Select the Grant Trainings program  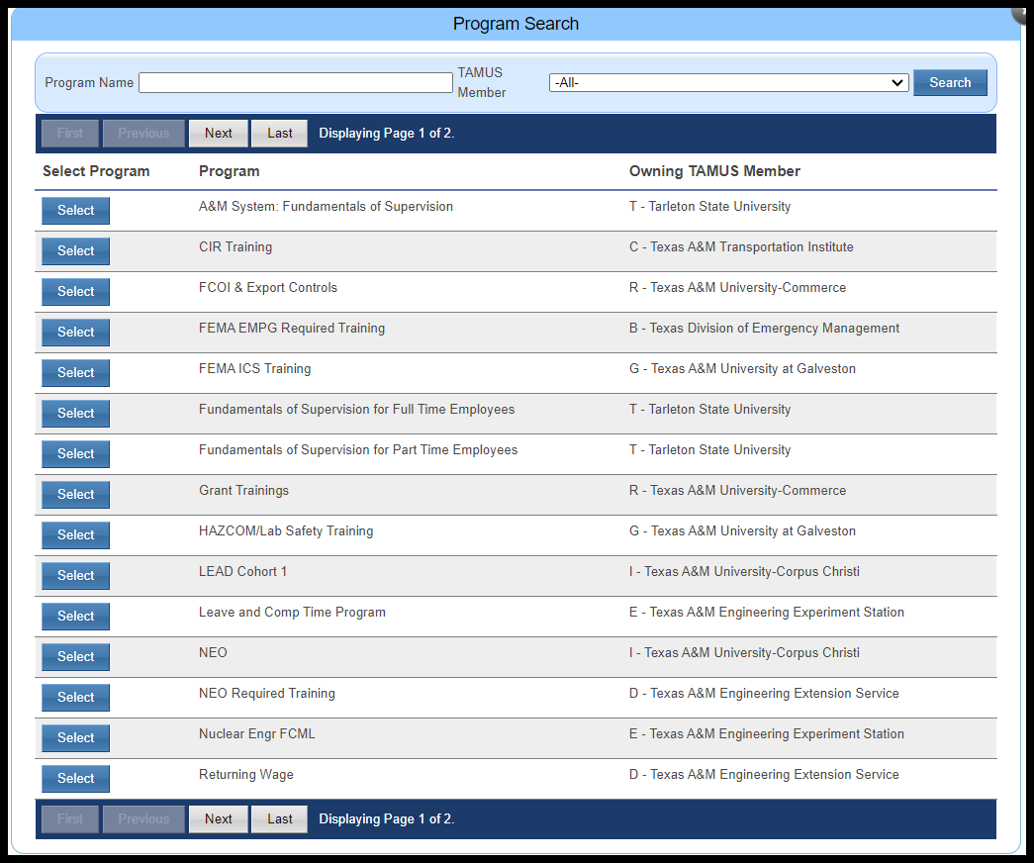pos(75,495)
